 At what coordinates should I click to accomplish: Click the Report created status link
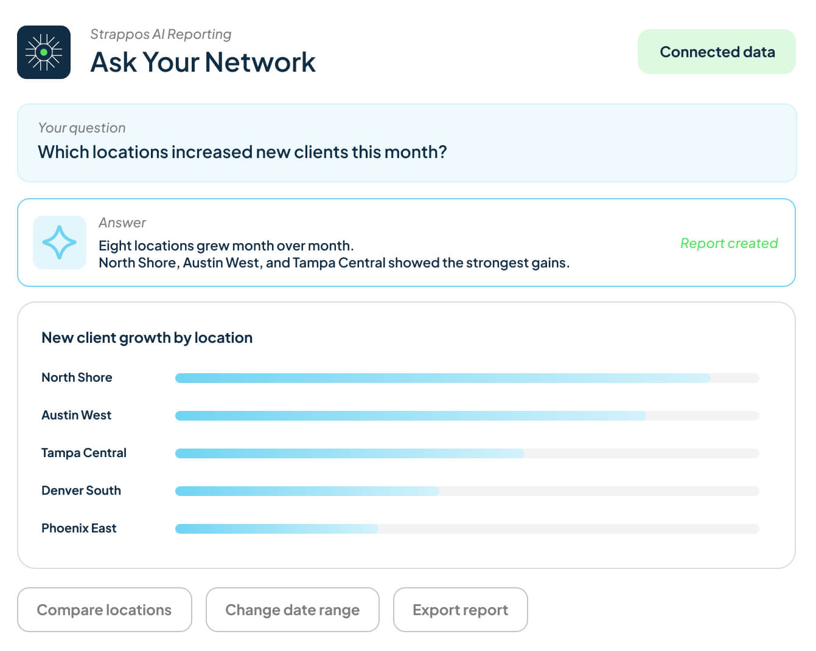click(x=729, y=243)
